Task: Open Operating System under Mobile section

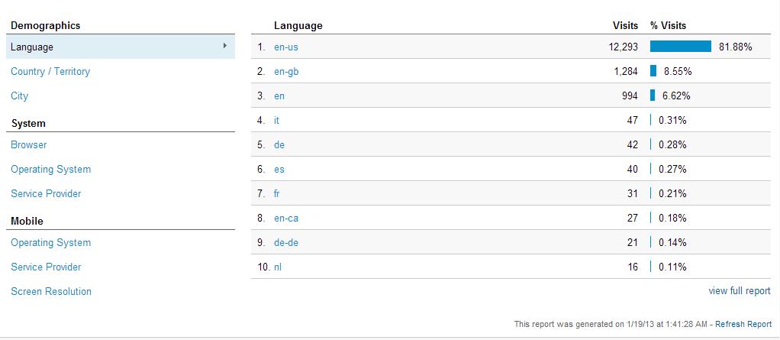Action: 50,243
